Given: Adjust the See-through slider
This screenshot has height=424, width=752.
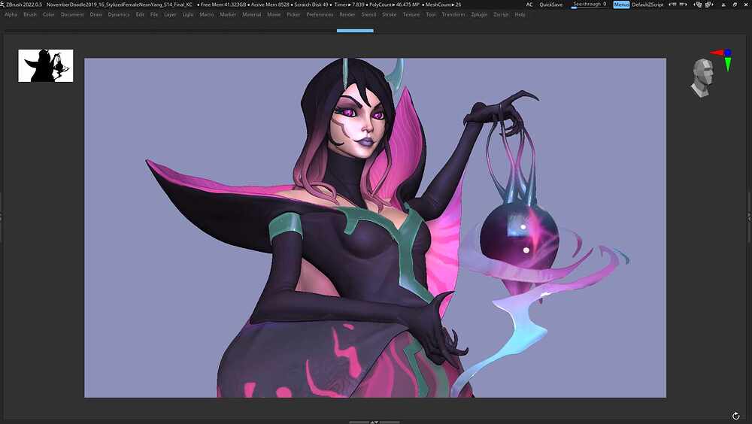Looking at the screenshot, I should [x=590, y=5].
